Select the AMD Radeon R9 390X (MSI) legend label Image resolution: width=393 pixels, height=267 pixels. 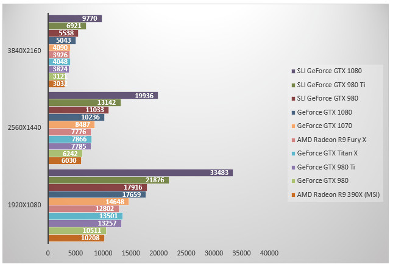338,194
